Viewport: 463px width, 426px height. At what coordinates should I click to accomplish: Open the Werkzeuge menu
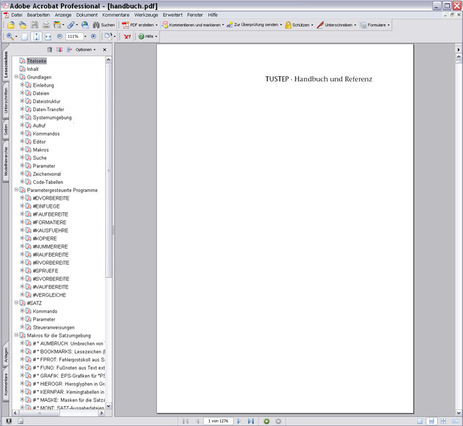coord(146,15)
